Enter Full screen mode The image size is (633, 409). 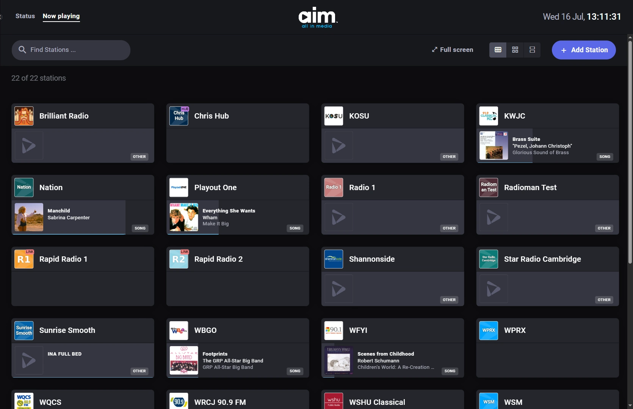click(452, 50)
